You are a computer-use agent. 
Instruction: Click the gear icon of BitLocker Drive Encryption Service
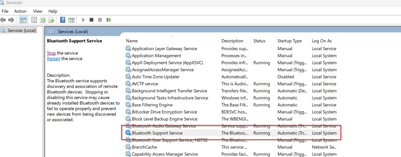coord(128,112)
